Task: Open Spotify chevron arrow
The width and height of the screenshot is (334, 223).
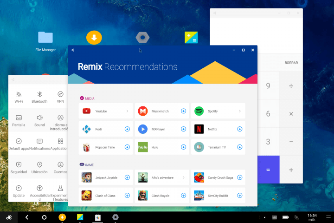Action: 240,111
